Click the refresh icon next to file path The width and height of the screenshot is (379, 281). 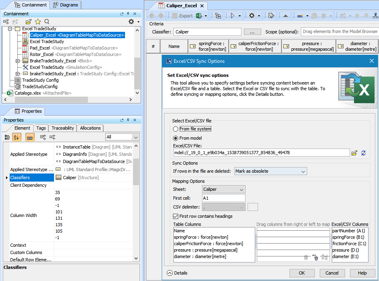364,153
